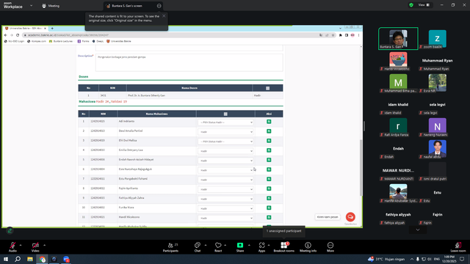The image size is (470, 264).
Task: Expand the Zoom Workplace dropdown chevron
Action: (31, 5)
